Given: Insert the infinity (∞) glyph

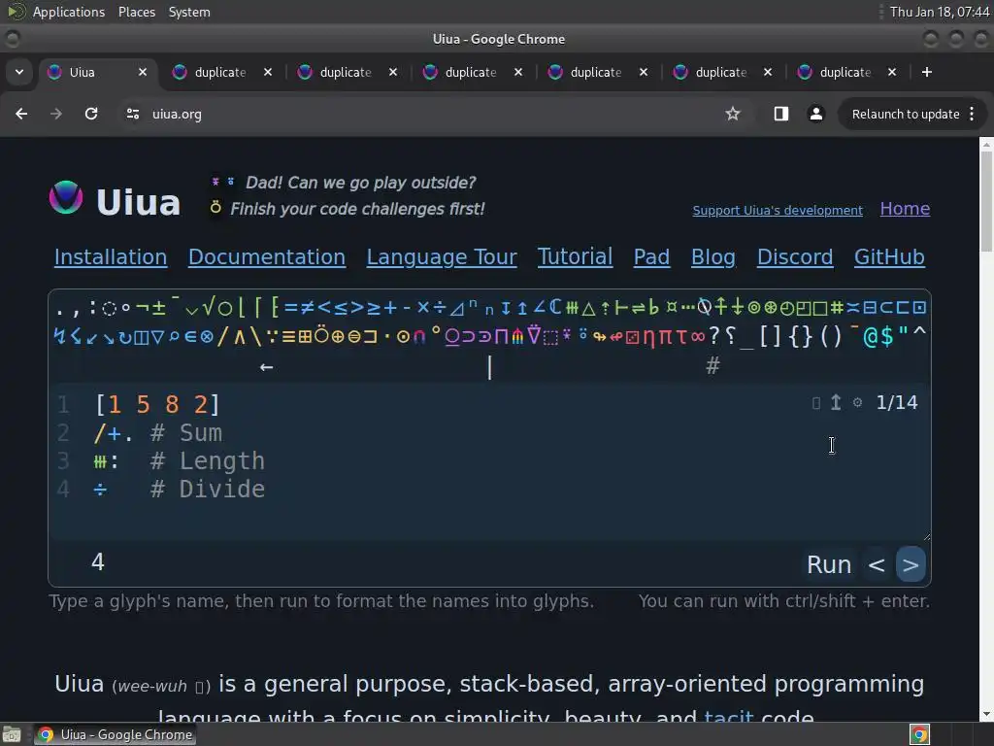Looking at the screenshot, I should pos(698,337).
